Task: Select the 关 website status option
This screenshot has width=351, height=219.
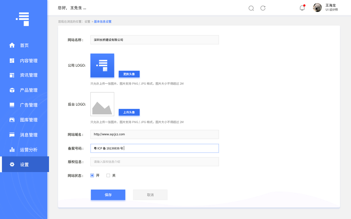Action: (108, 175)
